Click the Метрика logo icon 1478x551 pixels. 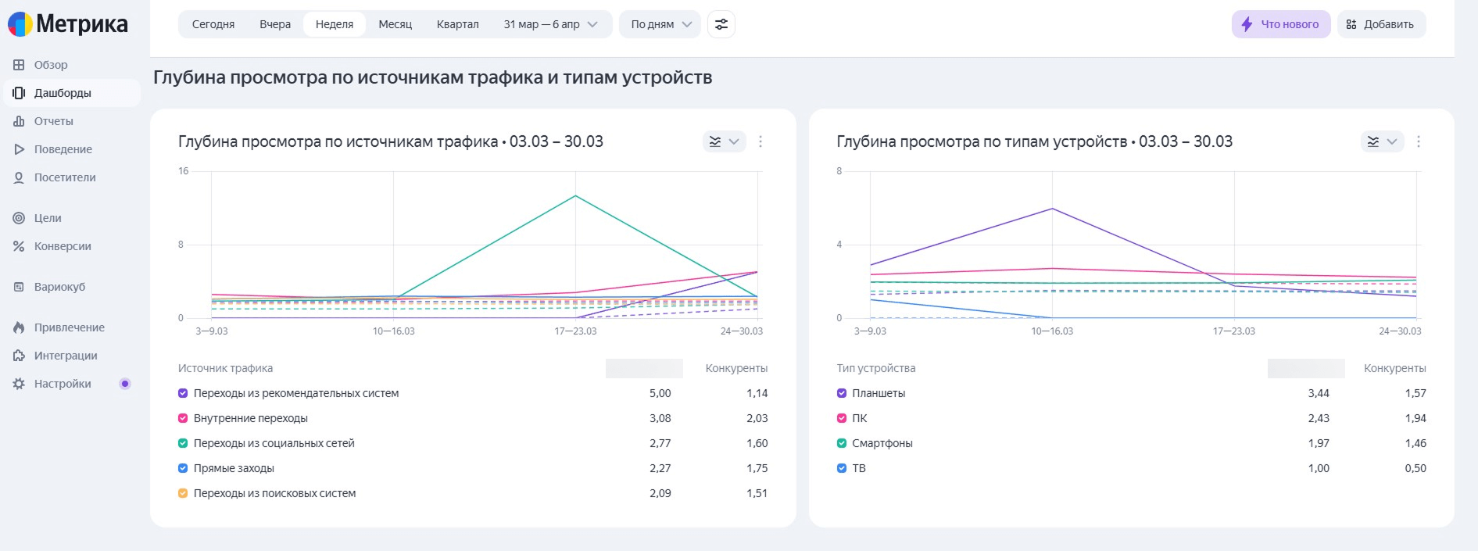pyautogui.click(x=20, y=24)
